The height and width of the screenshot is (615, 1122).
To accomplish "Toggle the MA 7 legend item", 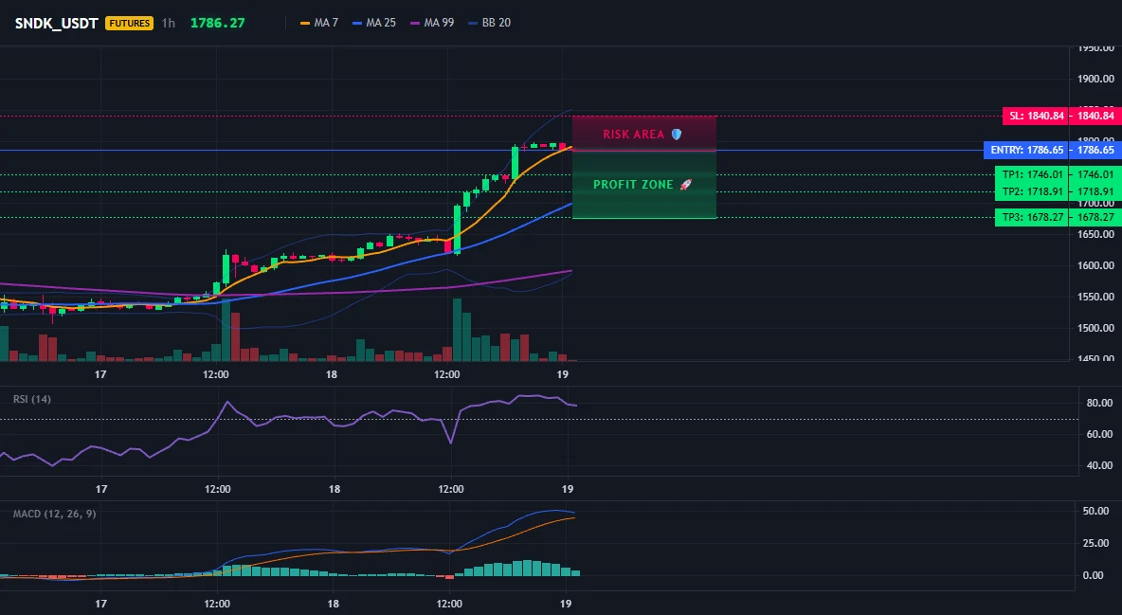I will tap(319, 23).
